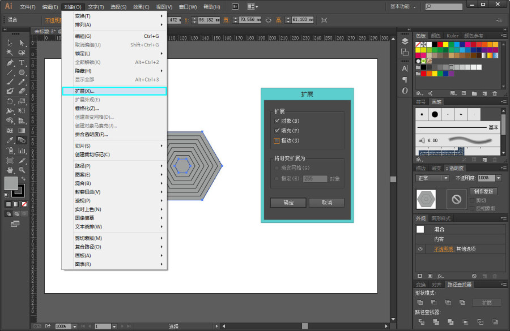Screen dimensions: 510x331
Task: Open the 基本功能 workspace dropdown
Action: click(x=403, y=6)
